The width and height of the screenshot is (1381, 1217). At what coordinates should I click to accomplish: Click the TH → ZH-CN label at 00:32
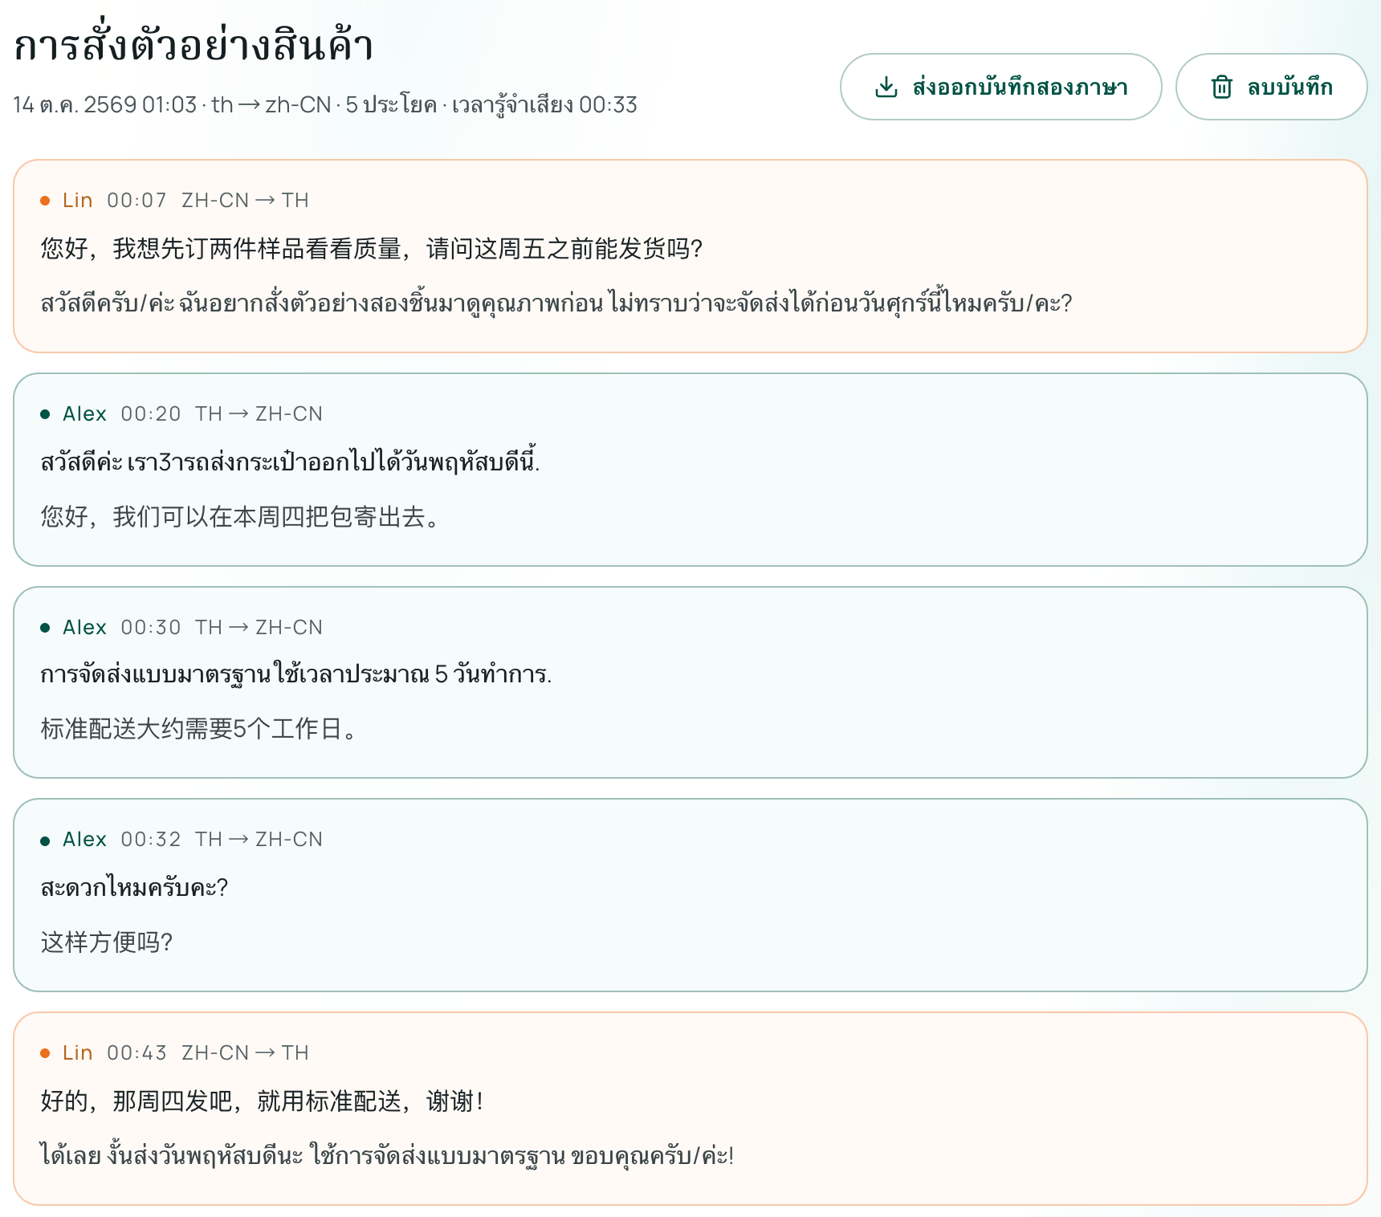259,839
